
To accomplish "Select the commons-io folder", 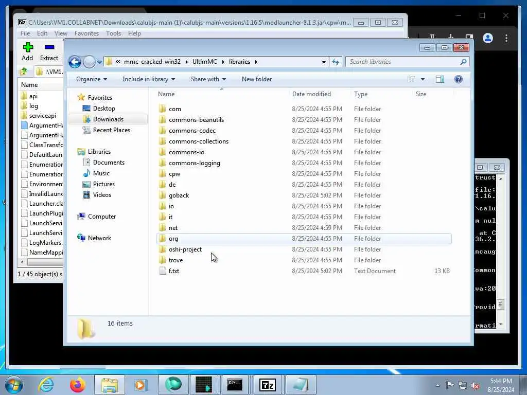I will tap(186, 152).
